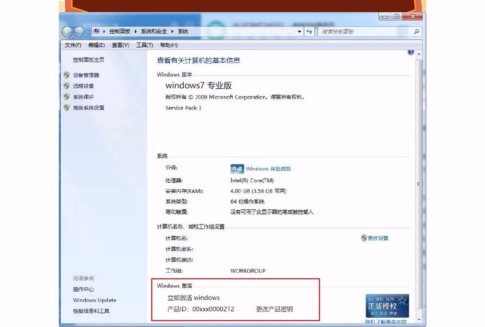This screenshot has width=485, height=327.
Task: Click the shield icon beside 远程设置
Action: (67, 86)
